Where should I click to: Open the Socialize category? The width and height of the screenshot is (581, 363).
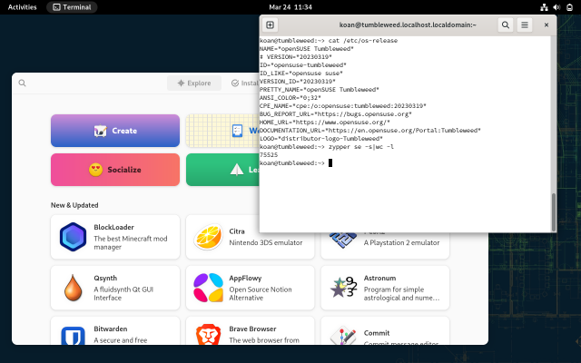pyautogui.click(x=114, y=170)
